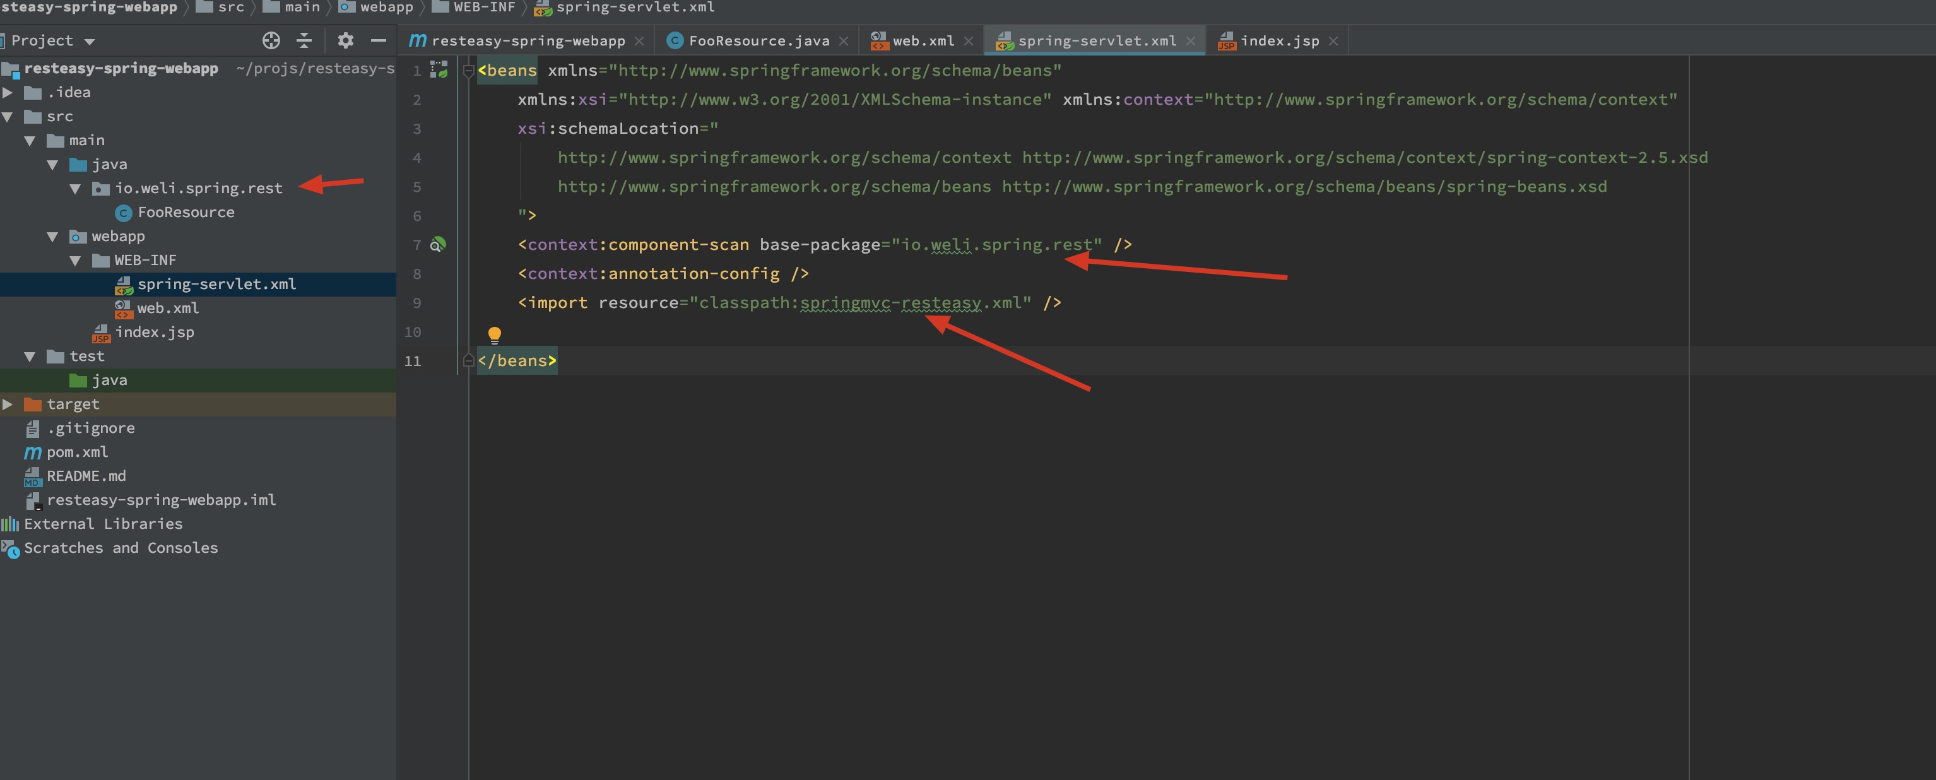Click WEB-INF in the breadcrumb path
This screenshot has height=780, width=1936.
(x=483, y=8)
